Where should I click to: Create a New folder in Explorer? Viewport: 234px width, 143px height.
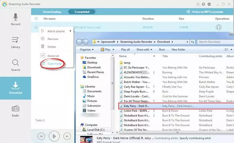pos(178,50)
